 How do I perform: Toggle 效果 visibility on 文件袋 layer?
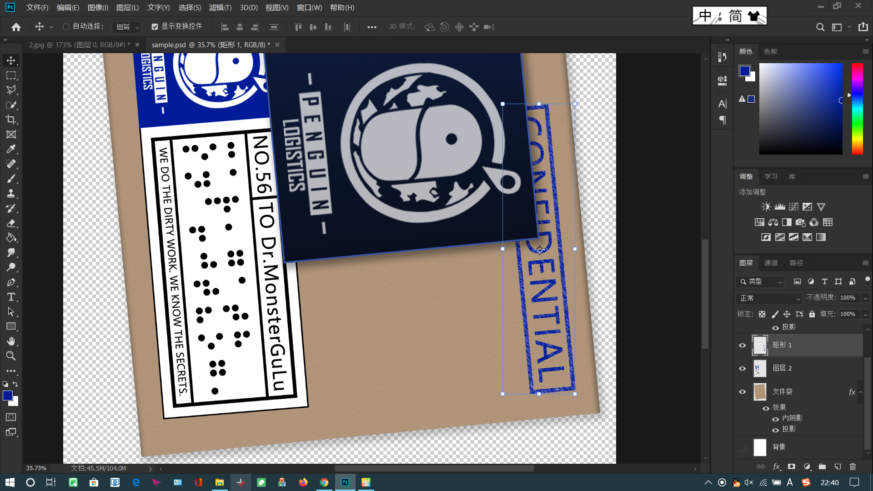click(x=766, y=408)
